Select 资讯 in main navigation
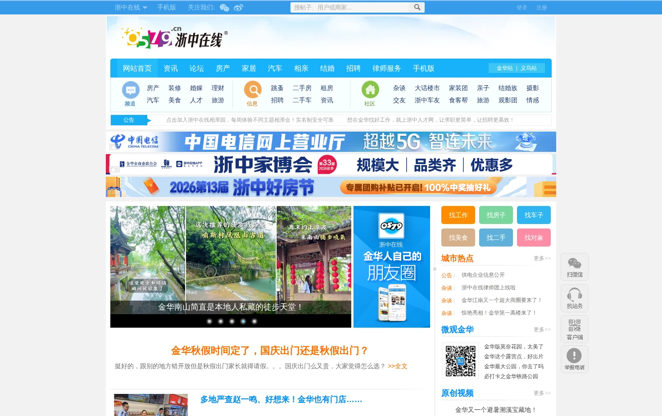662x416 pixels. click(x=171, y=68)
